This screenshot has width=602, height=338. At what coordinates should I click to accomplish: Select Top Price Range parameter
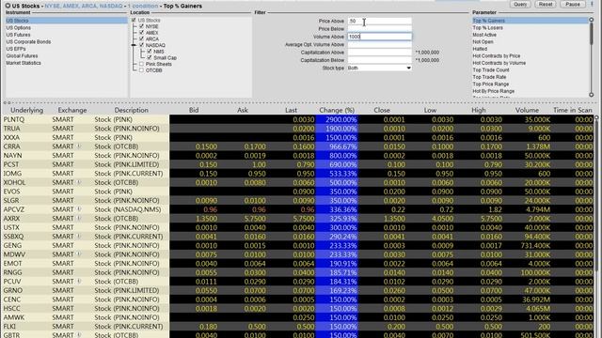pos(491,84)
